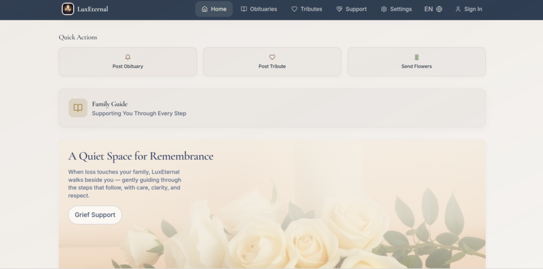Go to the Obituaries page label

coord(264,9)
